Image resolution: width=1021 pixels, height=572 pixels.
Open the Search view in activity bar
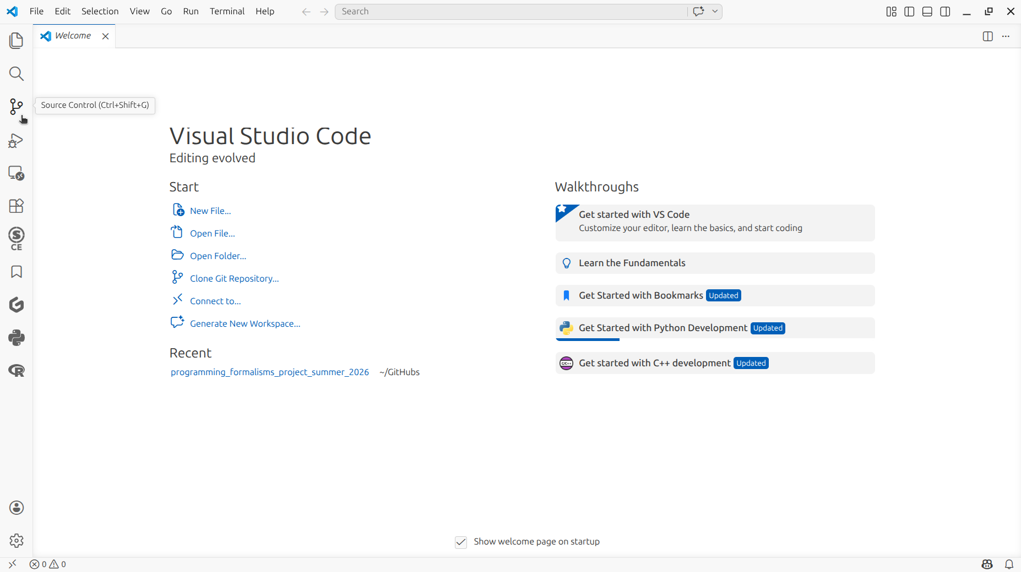coord(17,74)
